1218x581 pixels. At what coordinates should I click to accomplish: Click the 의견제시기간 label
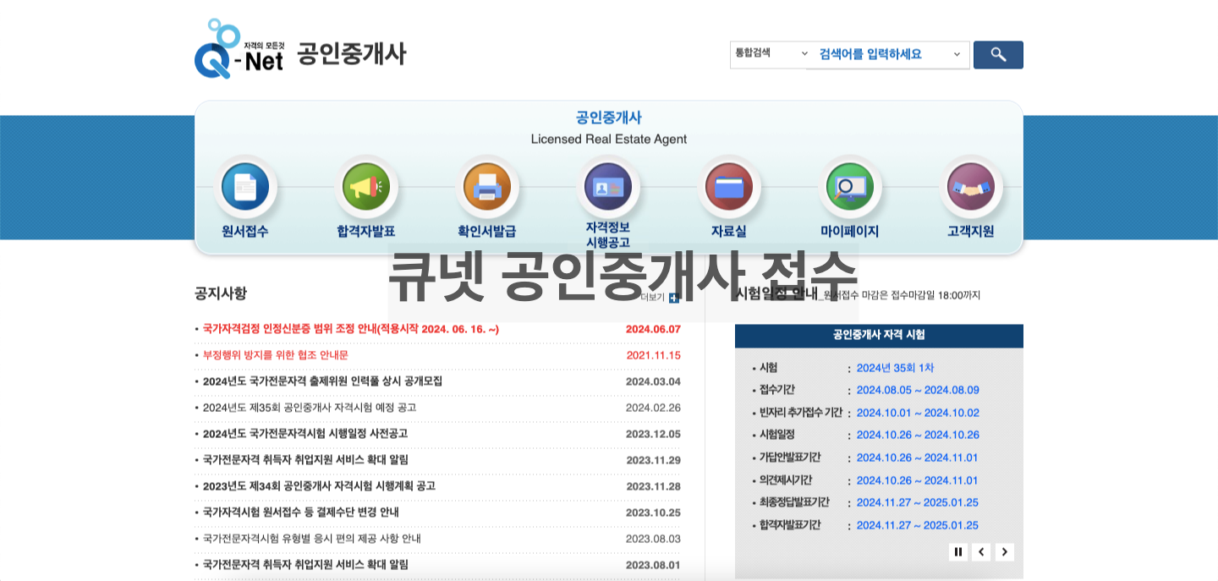pyautogui.click(x=785, y=480)
